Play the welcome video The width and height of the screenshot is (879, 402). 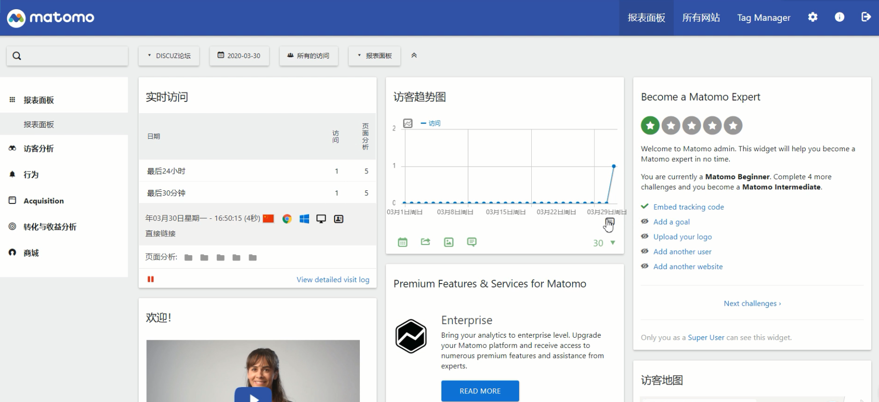[253, 395]
